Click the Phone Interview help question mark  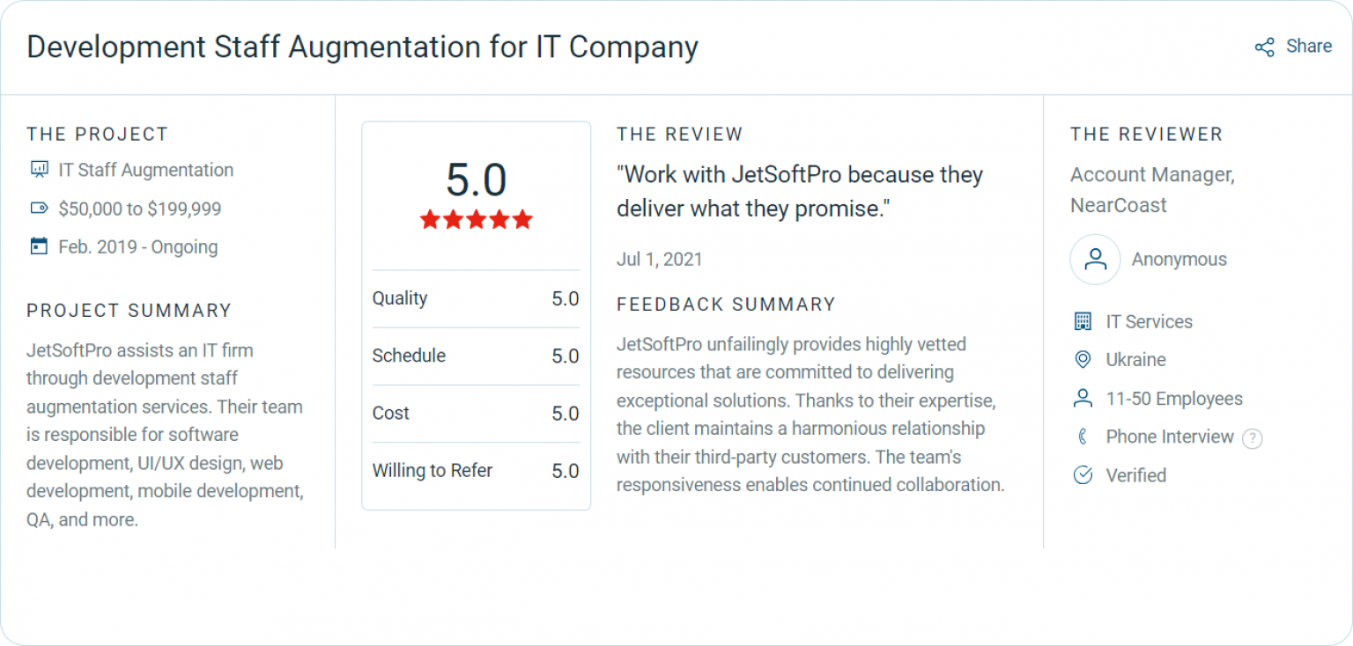(1253, 437)
